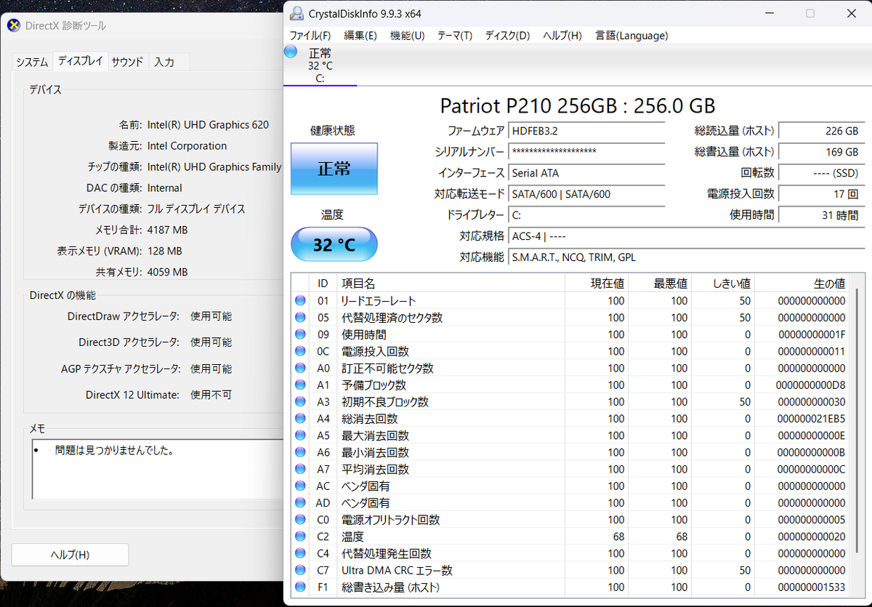Click status orb for 電源投入回数 row 0C
This screenshot has height=607, width=872.
[300, 351]
